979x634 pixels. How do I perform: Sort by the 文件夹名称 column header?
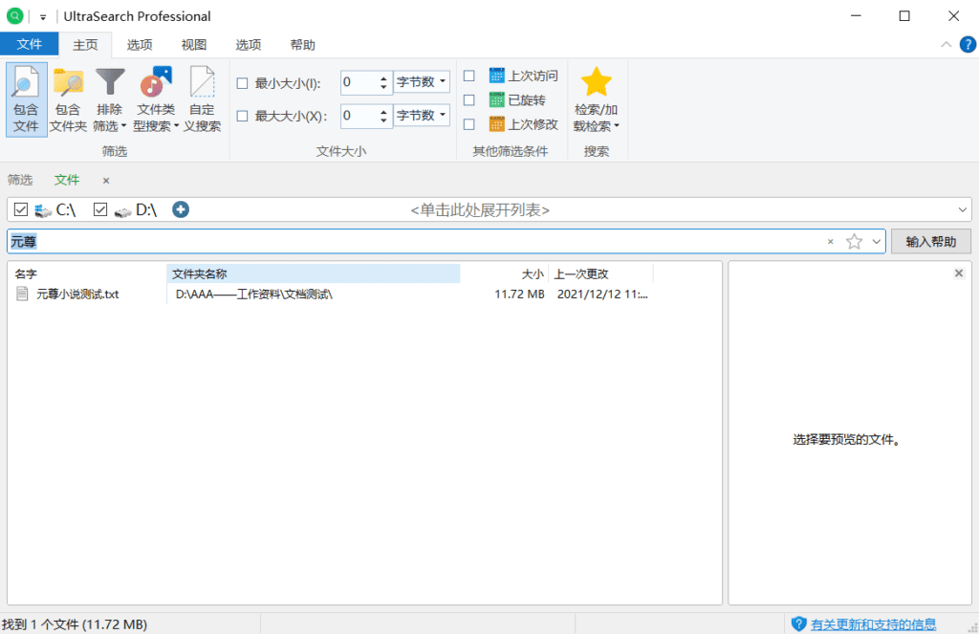(314, 273)
